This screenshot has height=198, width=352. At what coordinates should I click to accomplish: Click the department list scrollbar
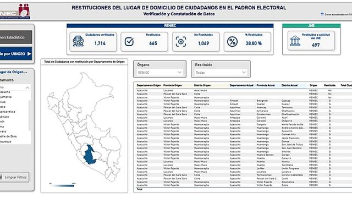(x=29, y=115)
